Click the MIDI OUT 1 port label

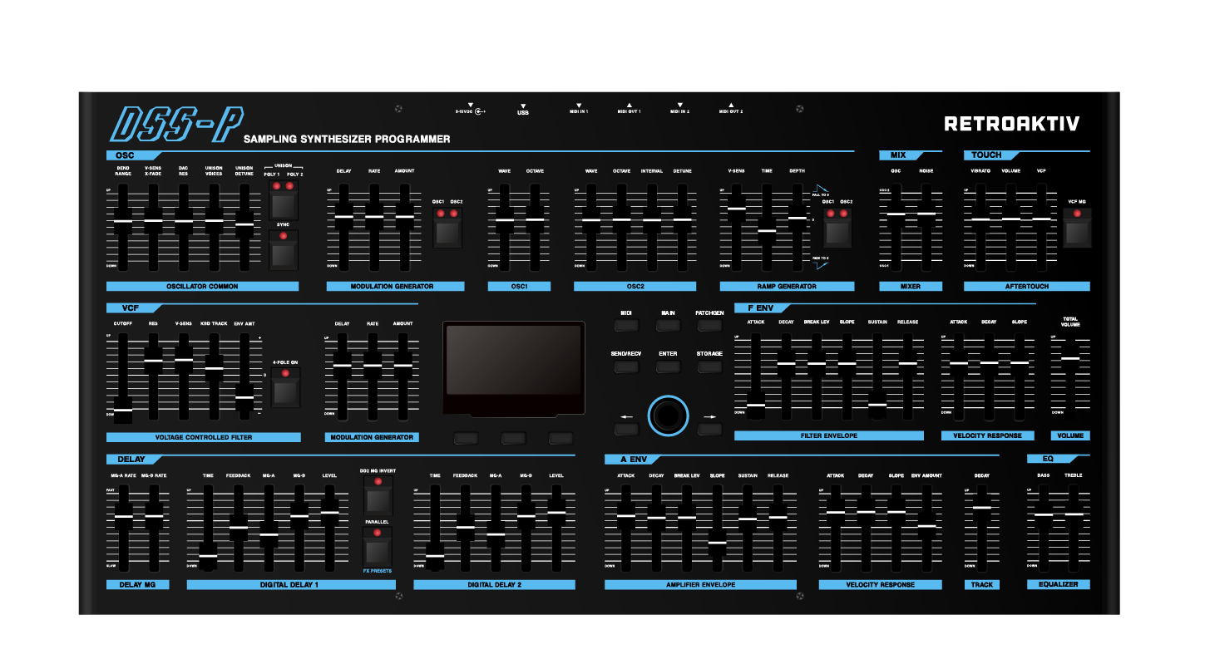pyautogui.click(x=629, y=111)
